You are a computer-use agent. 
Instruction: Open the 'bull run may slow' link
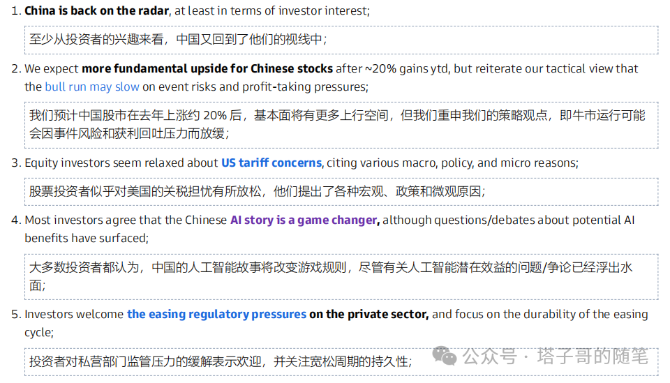(x=92, y=87)
